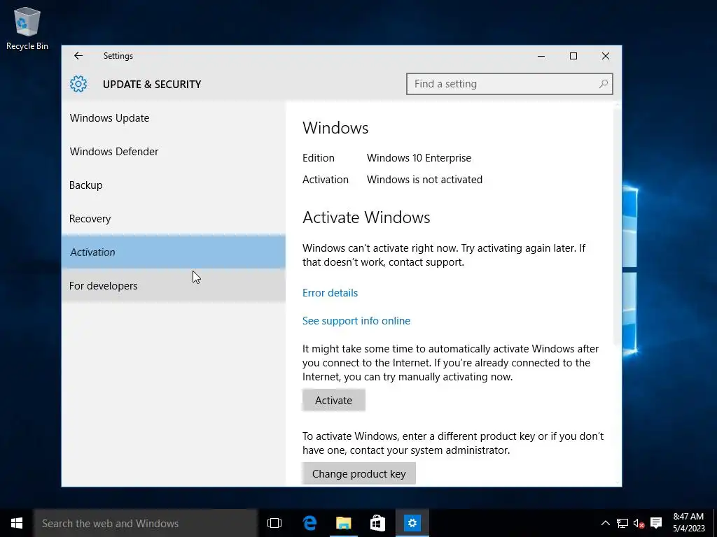Screen dimensions: 717x537
Task: Select Windows Defender in the sidebar
Action: 174,152
